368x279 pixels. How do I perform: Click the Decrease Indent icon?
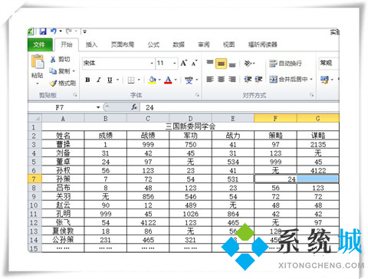(248, 80)
